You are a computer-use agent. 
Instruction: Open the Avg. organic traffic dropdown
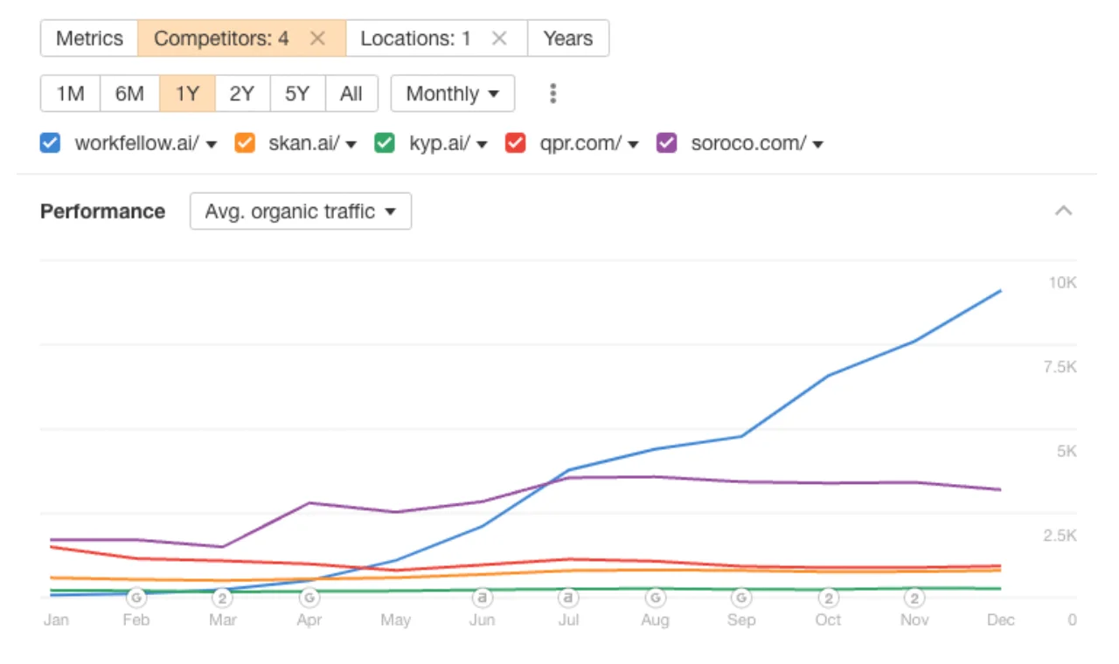click(301, 211)
